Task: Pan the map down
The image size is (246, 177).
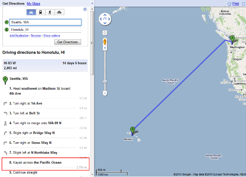Action: [105, 23]
